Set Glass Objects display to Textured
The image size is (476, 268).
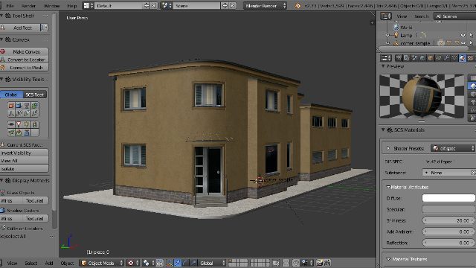tap(34, 200)
